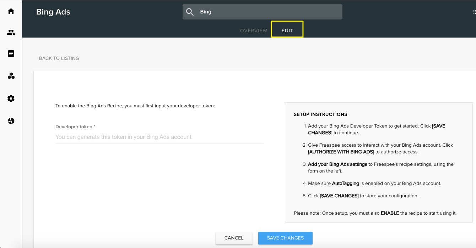Click 'Please note: Once setup' text
Viewport: 476px width, 248px height.
(375, 213)
